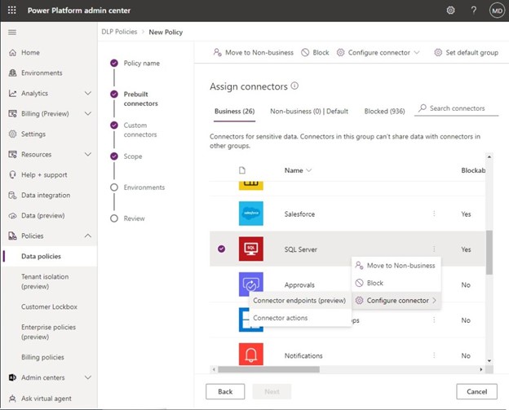The image size is (509, 410).
Task: Deselect the SQL Server row checkmark
Action: [222, 249]
